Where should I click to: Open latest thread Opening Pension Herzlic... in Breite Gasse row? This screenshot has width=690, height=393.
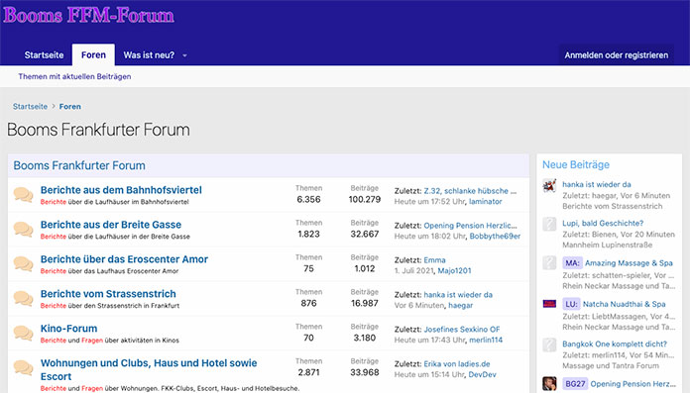[471, 226]
